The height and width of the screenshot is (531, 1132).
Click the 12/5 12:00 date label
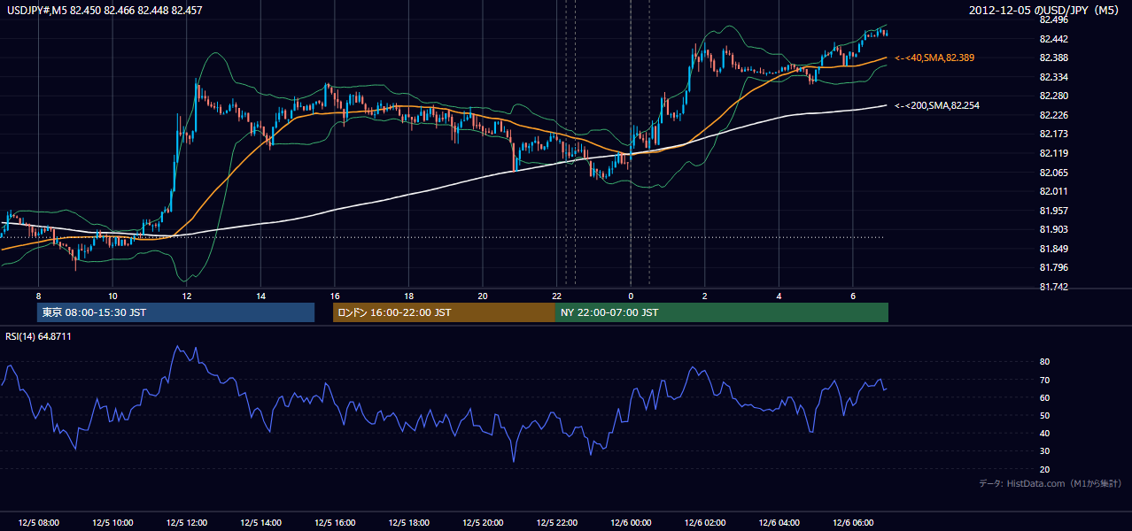(x=186, y=523)
